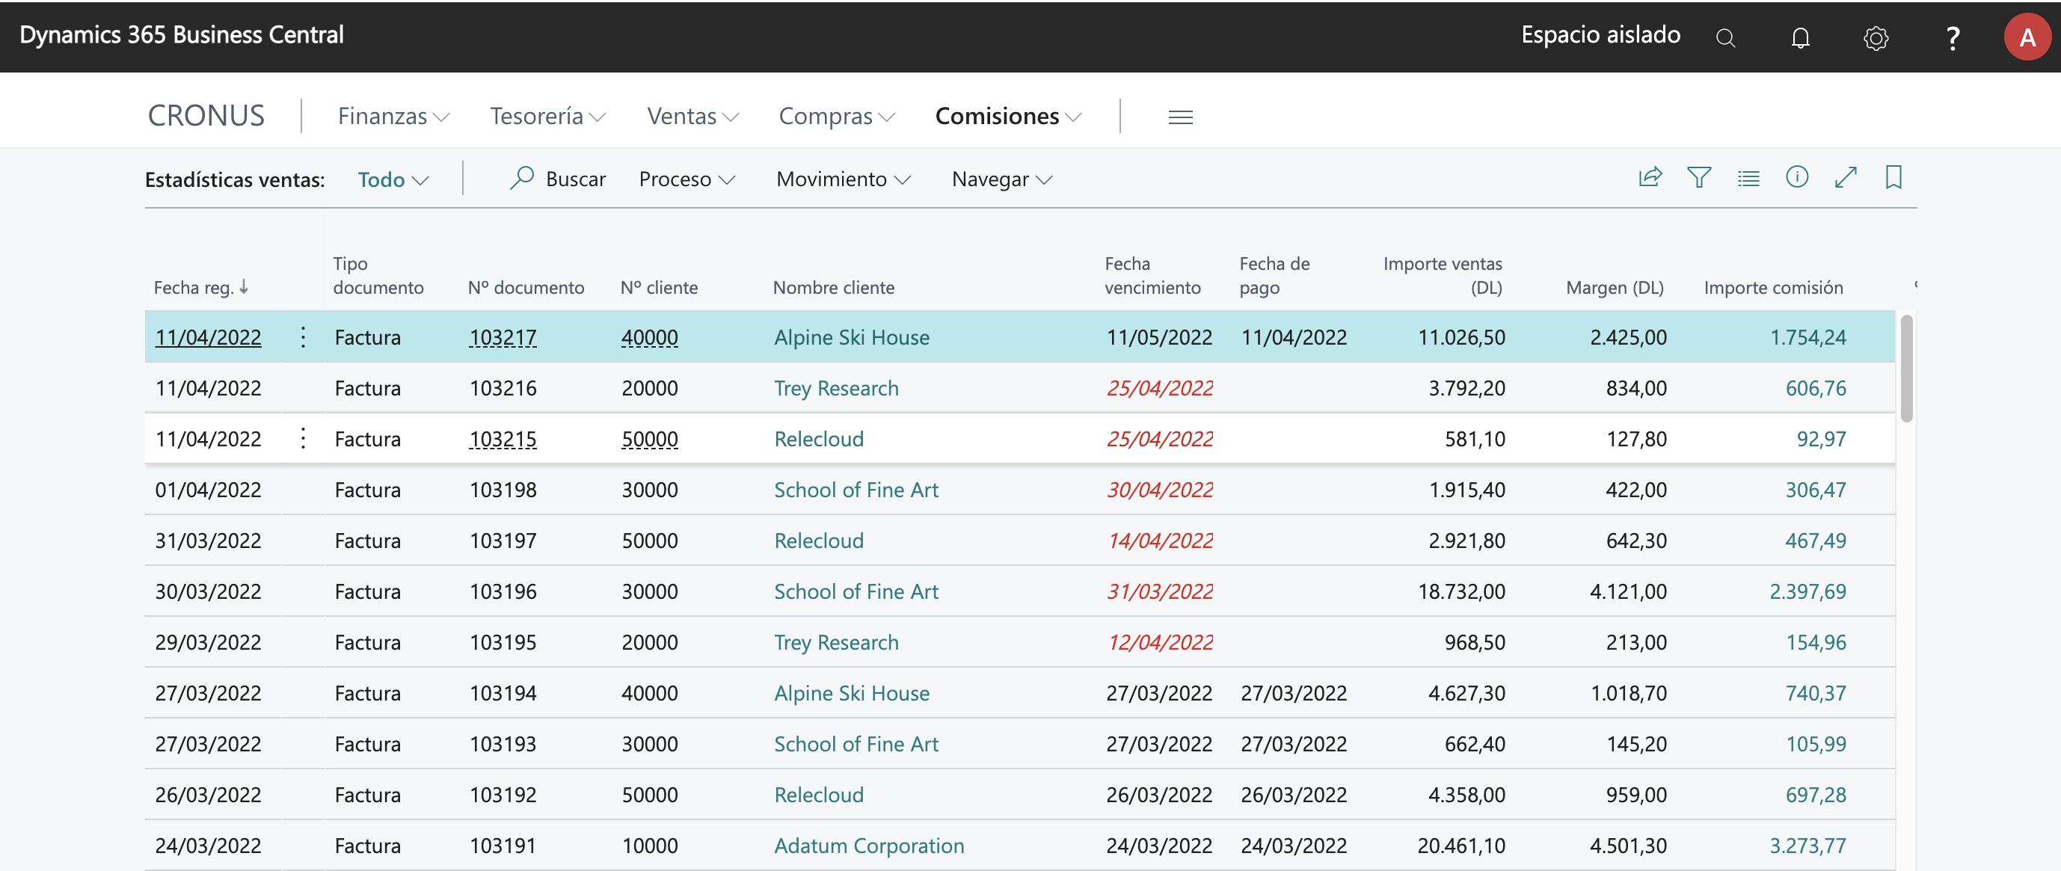
Task: Open Trey Research on document 103216
Action: (x=836, y=388)
